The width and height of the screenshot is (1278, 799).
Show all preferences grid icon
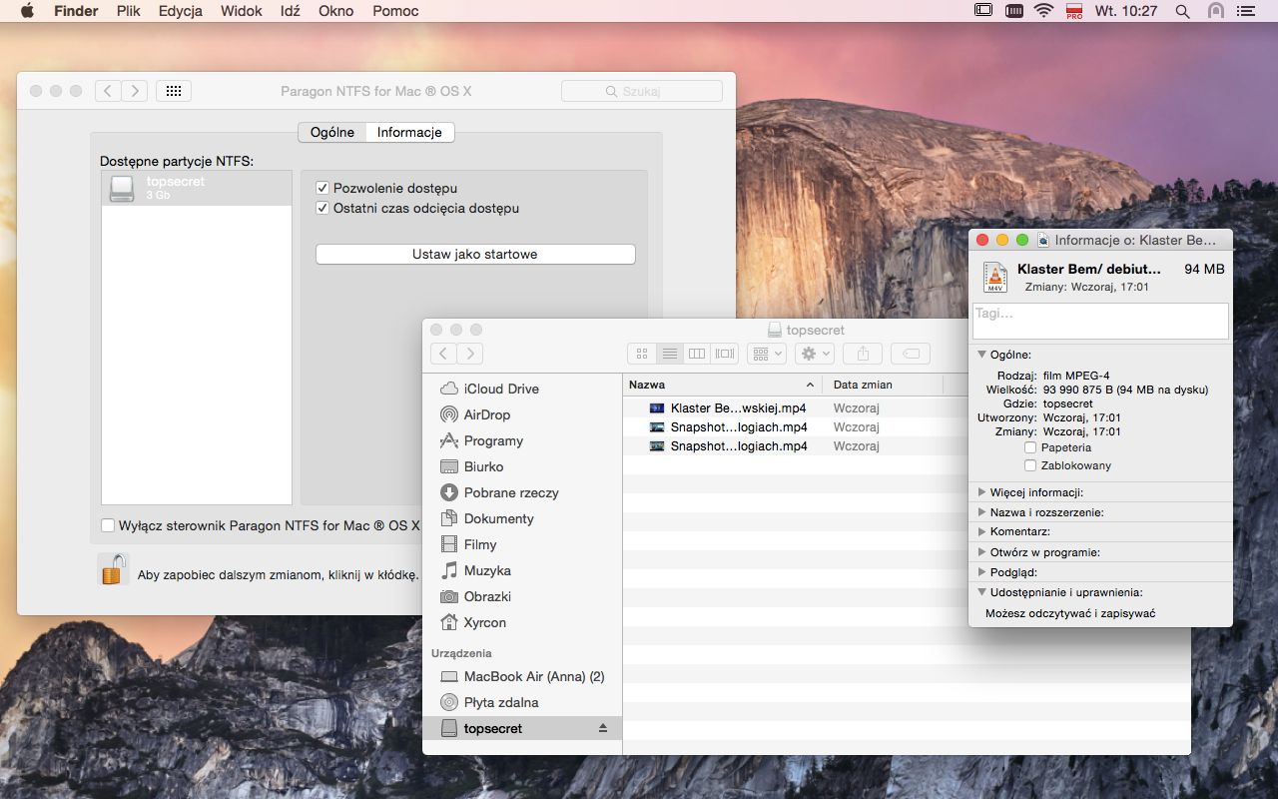173,91
